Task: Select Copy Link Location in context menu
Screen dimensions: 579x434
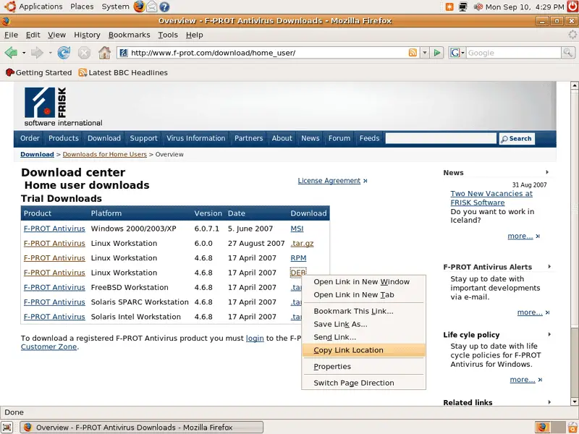Action: click(364, 350)
